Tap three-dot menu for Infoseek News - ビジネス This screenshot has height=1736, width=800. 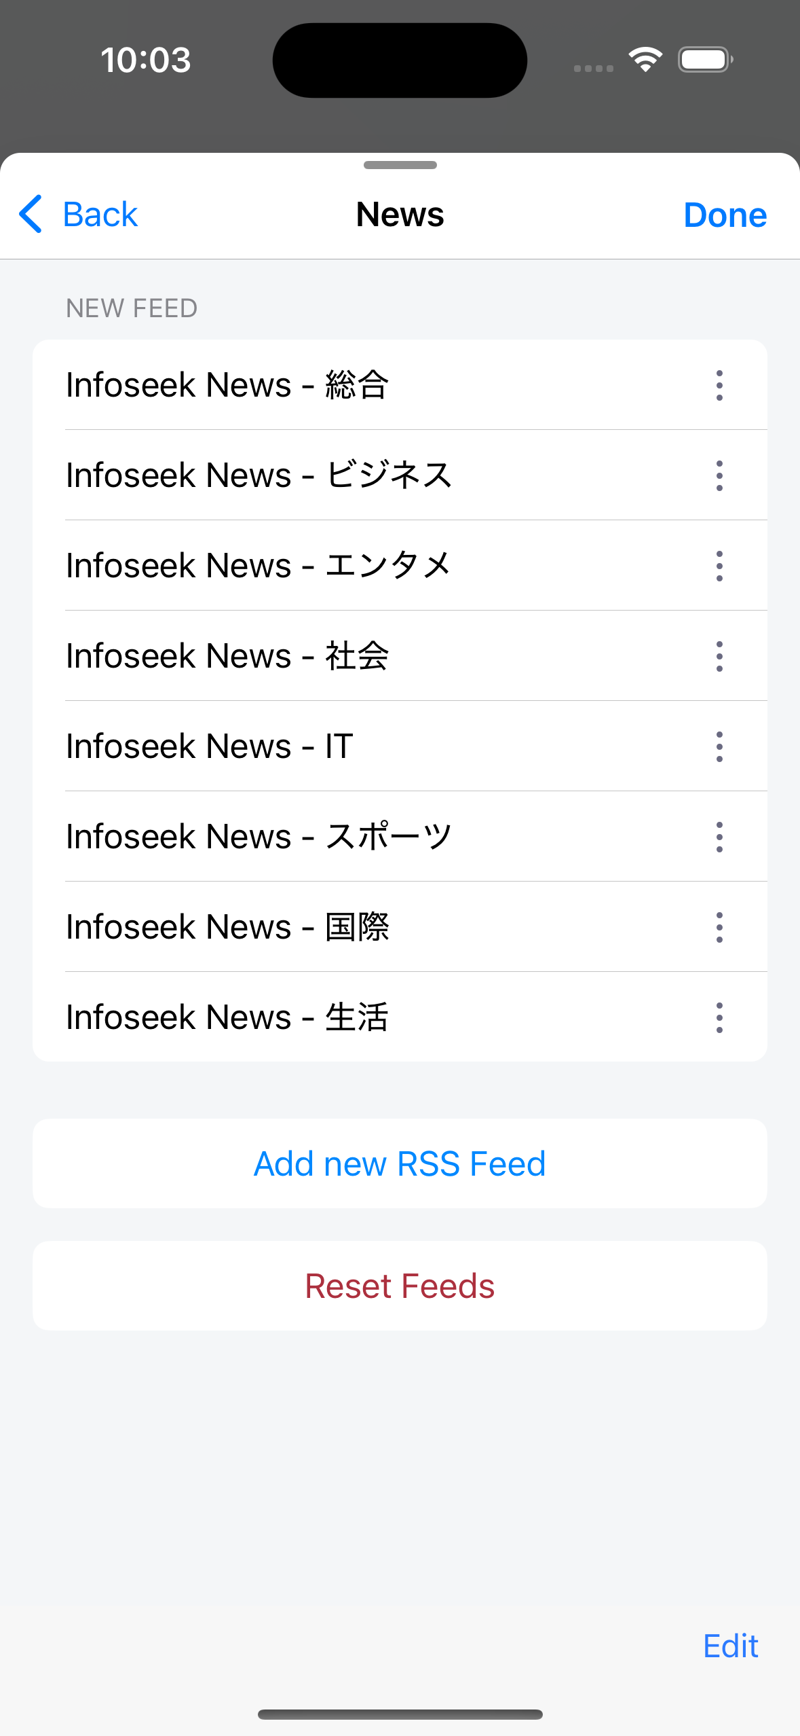click(719, 475)
